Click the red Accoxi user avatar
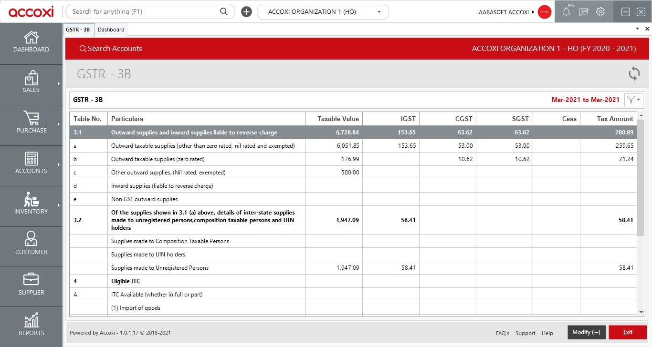The height and width of the screenshot is (347, 652). (x=545, y=12)
